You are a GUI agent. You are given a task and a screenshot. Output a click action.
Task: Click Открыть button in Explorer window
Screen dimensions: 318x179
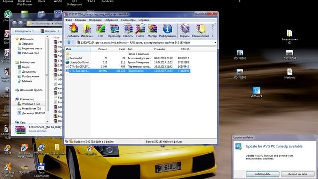[50, 31]
